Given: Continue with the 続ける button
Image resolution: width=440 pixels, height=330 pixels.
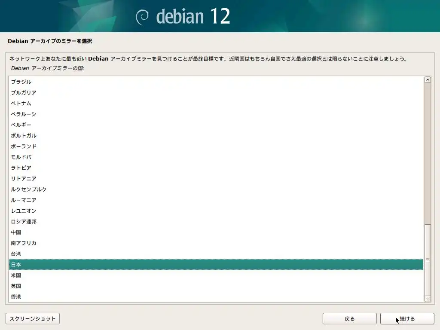Looking at the screenshot, I should coord(407,319).
